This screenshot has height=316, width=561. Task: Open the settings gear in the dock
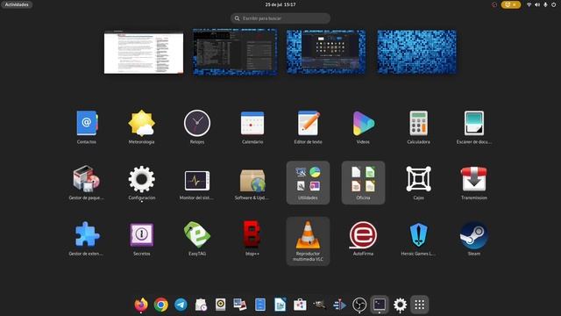(400, 305)
